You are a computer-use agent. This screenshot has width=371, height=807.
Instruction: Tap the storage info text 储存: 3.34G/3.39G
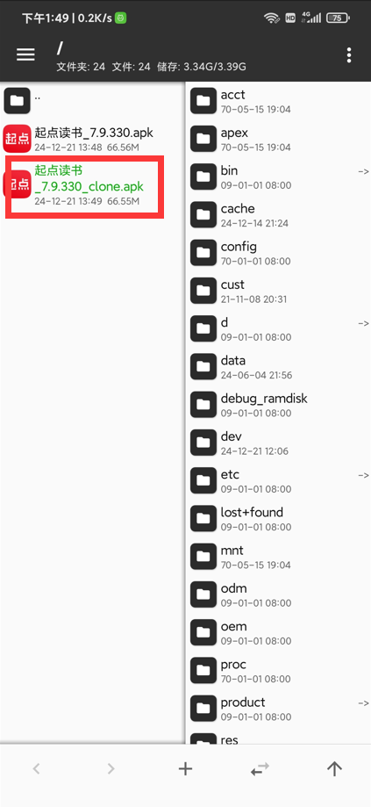click(202, 67)
